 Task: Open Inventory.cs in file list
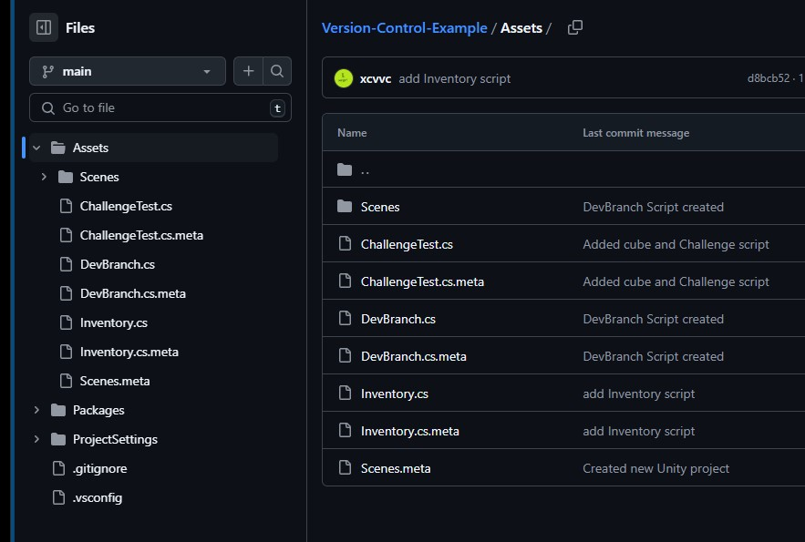[394, 394]
